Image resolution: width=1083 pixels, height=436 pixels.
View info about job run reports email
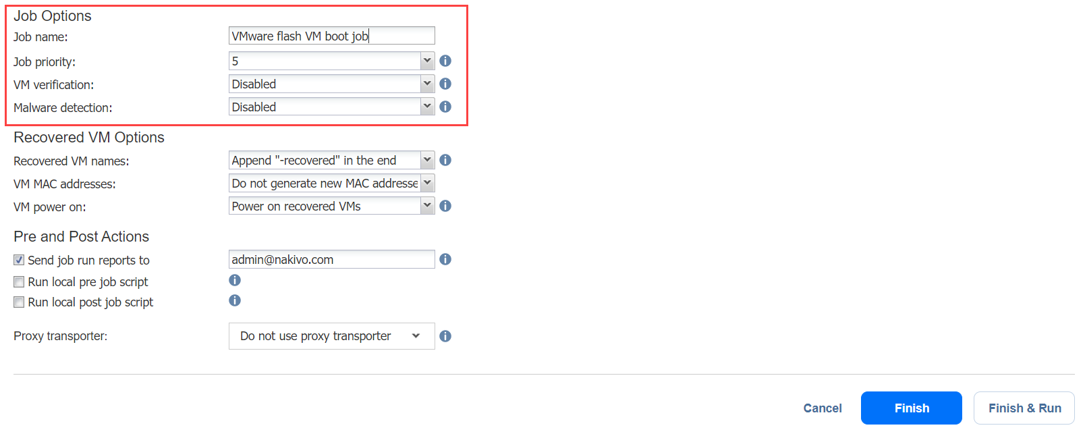[x=445, y=259]
